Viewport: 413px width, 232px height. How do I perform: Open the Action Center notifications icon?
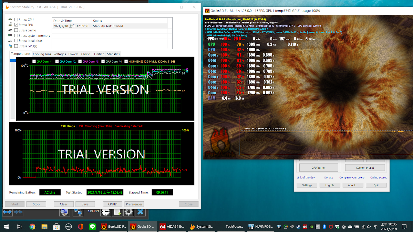click(x=404, y=227)
